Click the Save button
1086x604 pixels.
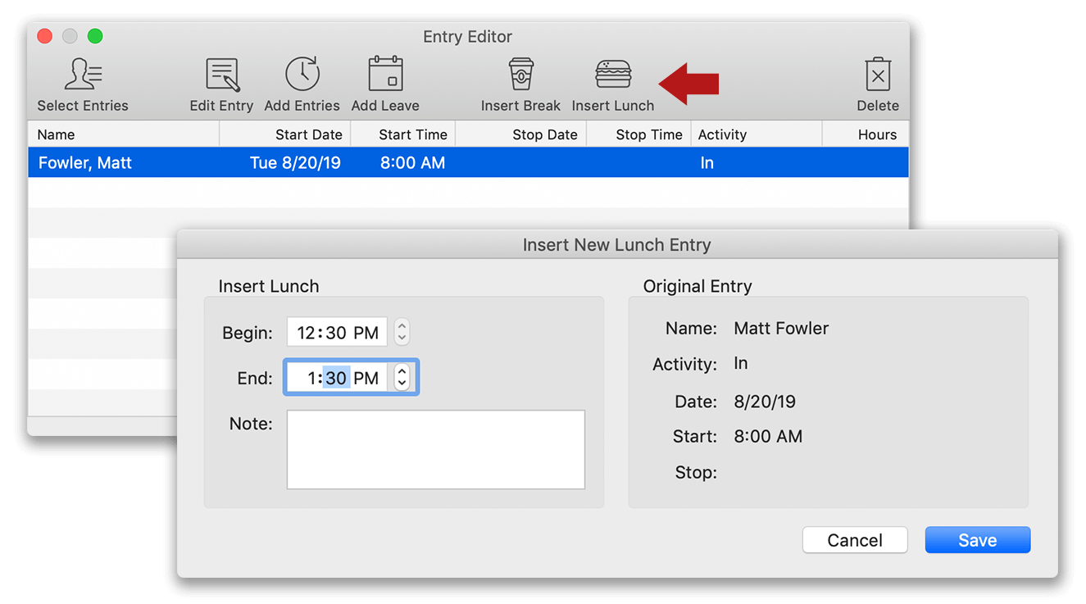coord(977,539)
